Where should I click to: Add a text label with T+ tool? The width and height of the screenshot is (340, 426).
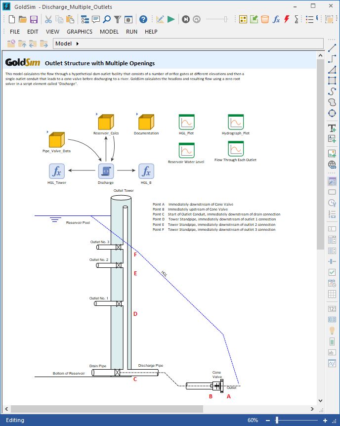tap(332, 128)
